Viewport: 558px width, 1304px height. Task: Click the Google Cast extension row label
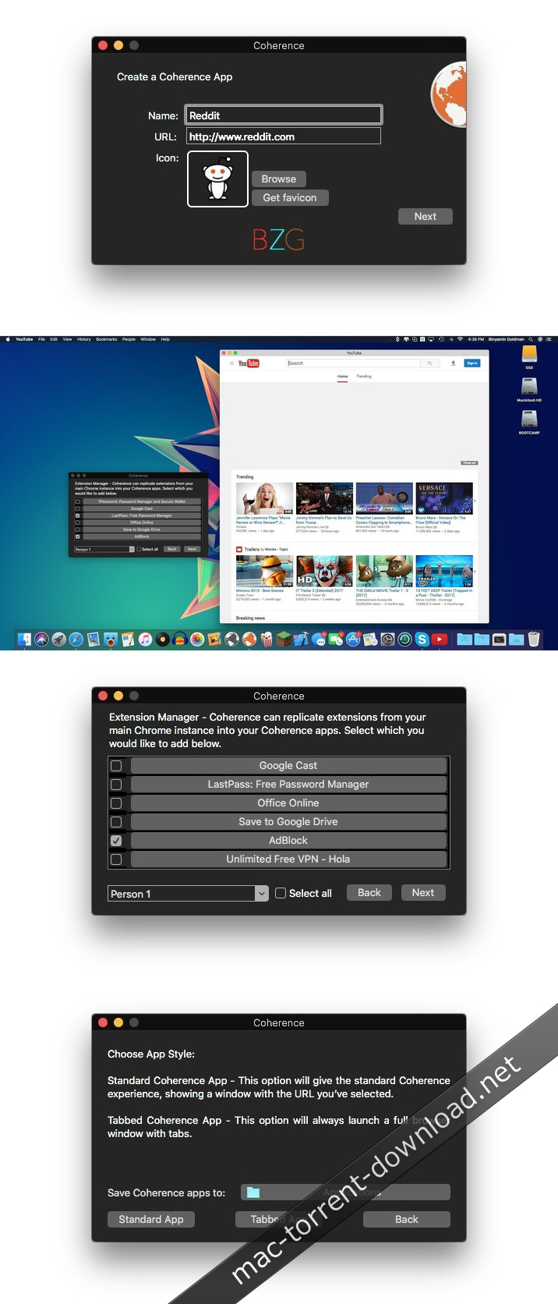pyautogui.click(x=288, y=766)
